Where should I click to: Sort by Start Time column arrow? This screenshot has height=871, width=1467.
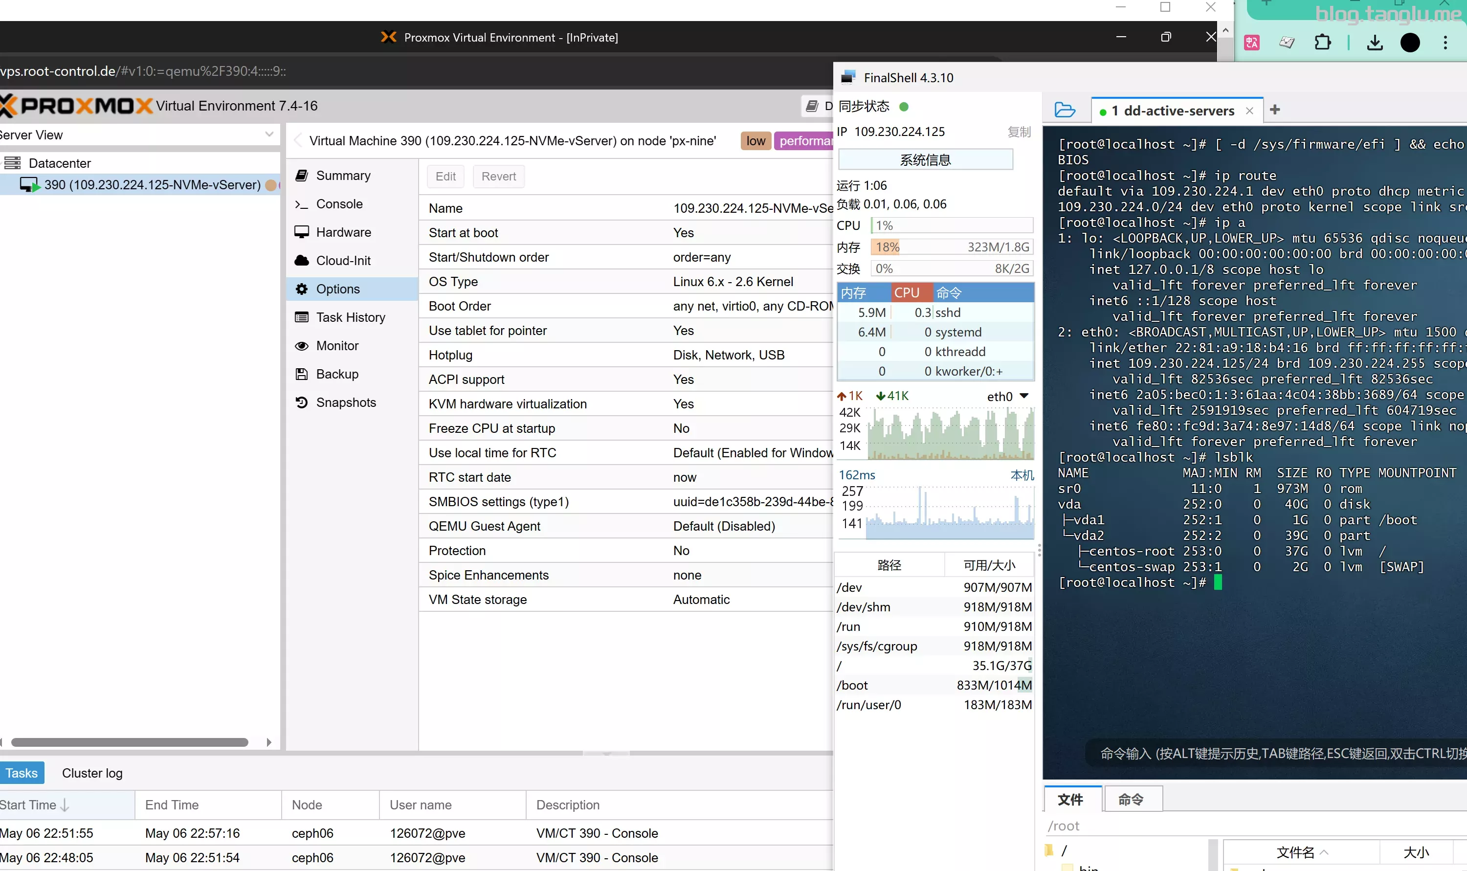click(65, 805)
